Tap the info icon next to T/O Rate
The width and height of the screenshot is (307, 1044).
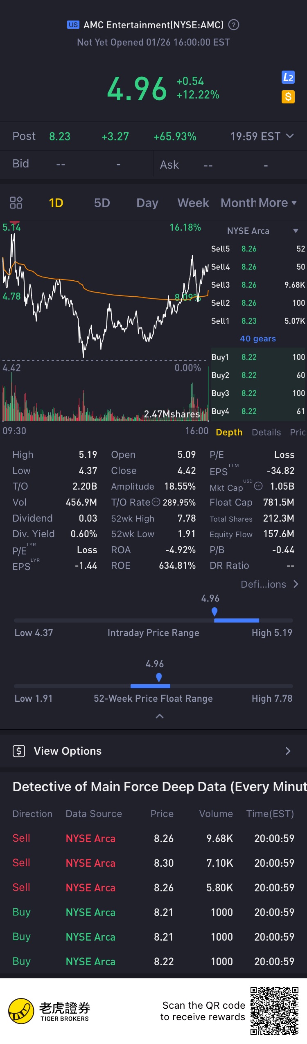point(156,502)
